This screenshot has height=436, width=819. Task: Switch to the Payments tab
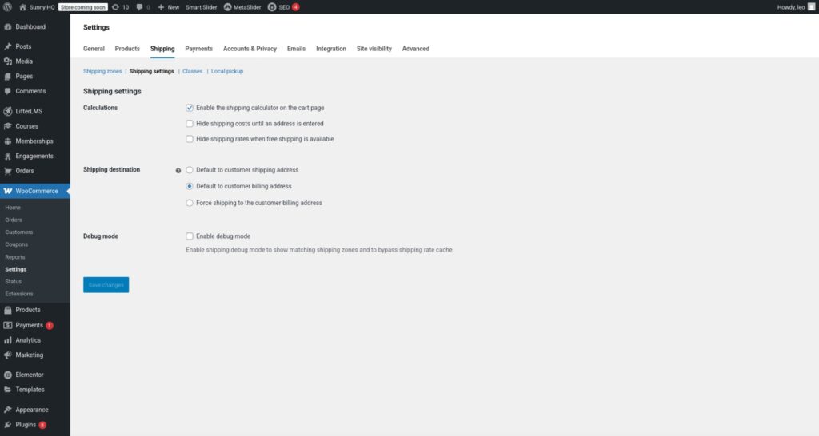click(x=199, y=49)
